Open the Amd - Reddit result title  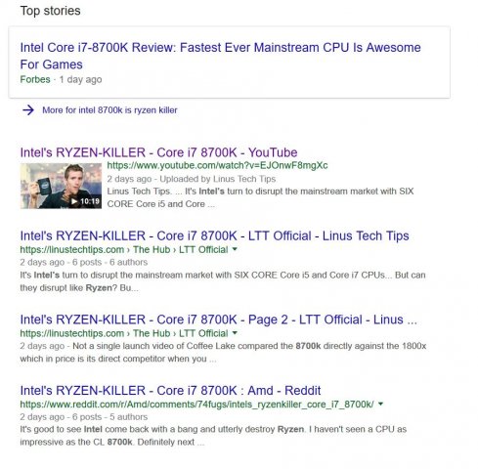click(x=170, y=390)
